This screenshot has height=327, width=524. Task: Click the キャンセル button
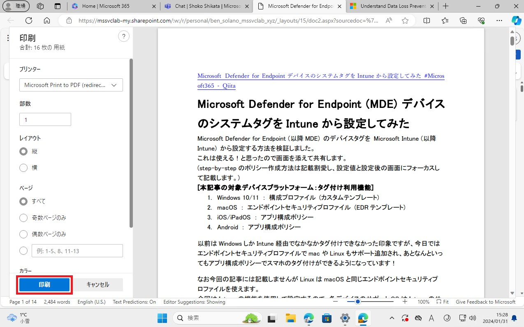click(x=98, y=285)
